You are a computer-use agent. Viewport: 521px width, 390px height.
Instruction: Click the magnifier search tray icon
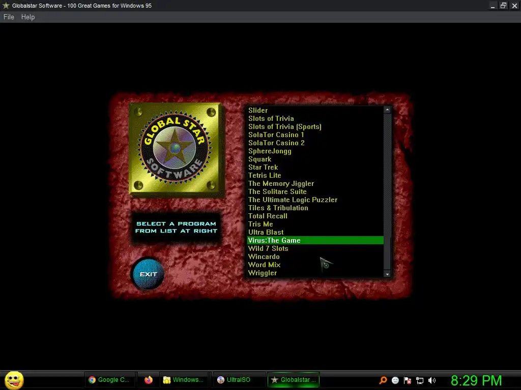click(x=383, y=380)
